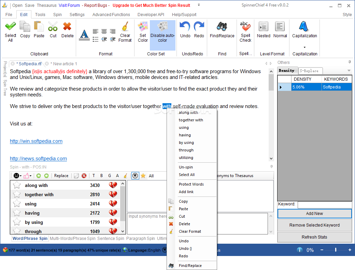Click the broom icon in spin toolbar
The width and height of the screenshot is (355, 270).
click(125, 176)
